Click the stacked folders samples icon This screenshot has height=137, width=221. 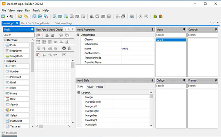click(x=26, y=16)
